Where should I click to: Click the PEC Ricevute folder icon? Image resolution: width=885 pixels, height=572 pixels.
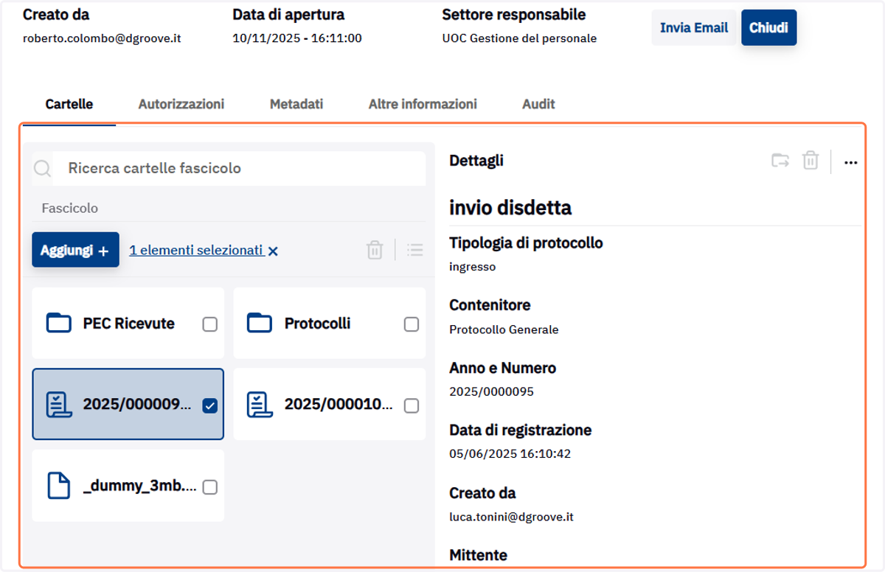click(59, 323)
